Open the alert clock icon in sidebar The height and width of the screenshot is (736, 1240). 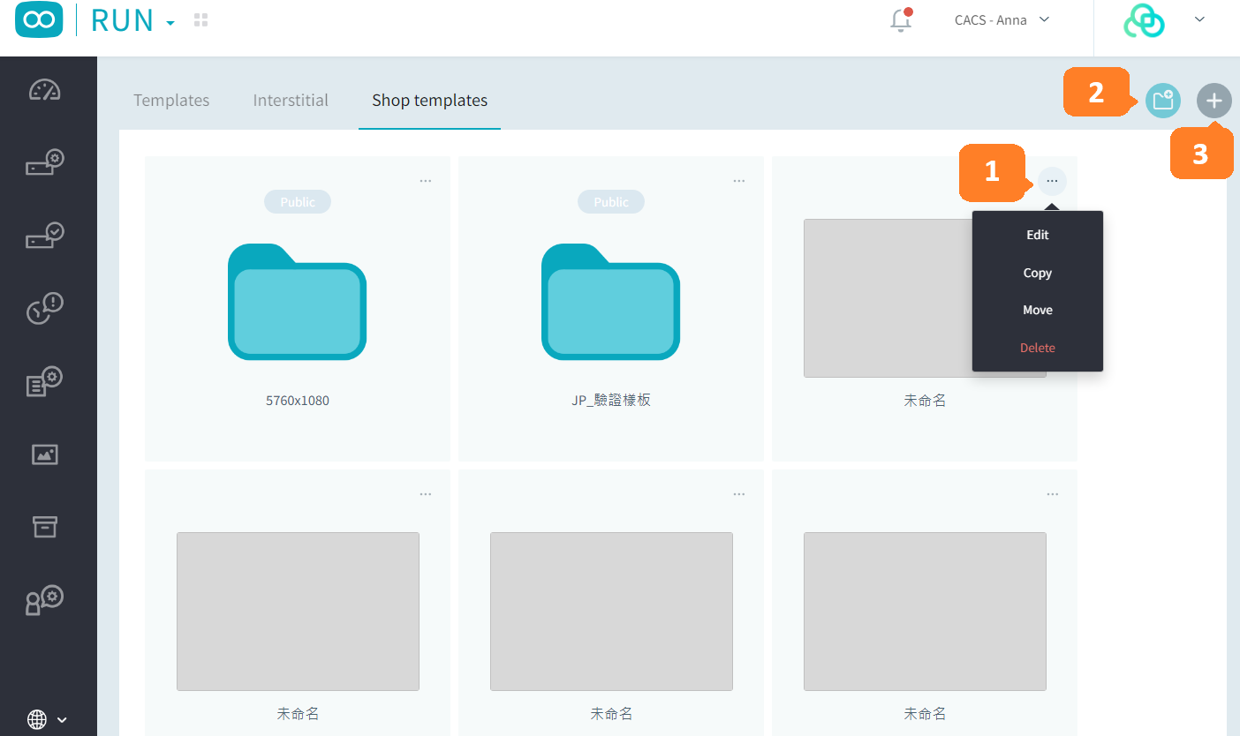pos(44,309)
